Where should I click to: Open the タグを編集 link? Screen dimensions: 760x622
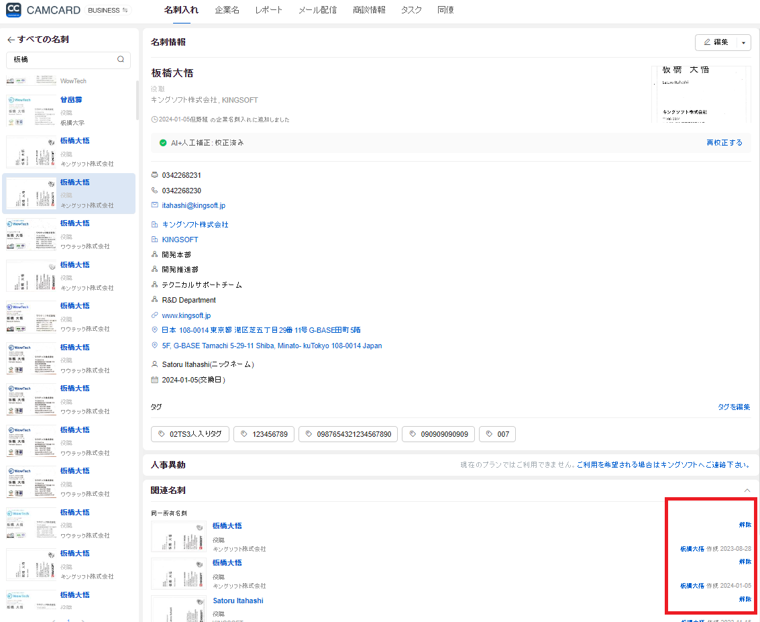[x=734, y=407]
